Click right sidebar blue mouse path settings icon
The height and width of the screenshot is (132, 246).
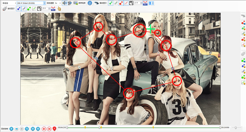[243, 72]
